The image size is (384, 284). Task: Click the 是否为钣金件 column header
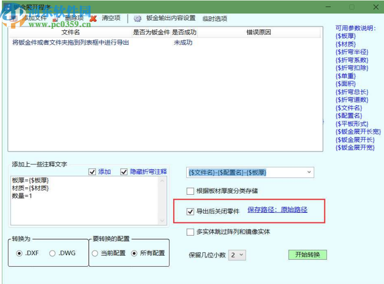pos(151,32)
